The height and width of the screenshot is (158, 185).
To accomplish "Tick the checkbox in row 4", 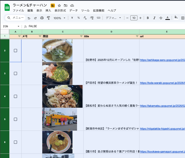I will point(15,96).
